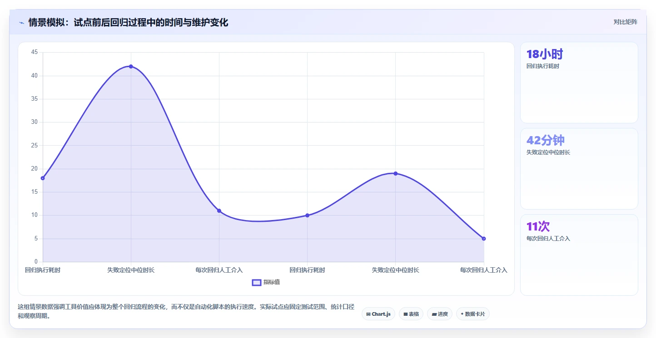This screenshot has width=656, height=338.
Task: Click the description paragraph below the chart
Action: (x=186, y=311)
